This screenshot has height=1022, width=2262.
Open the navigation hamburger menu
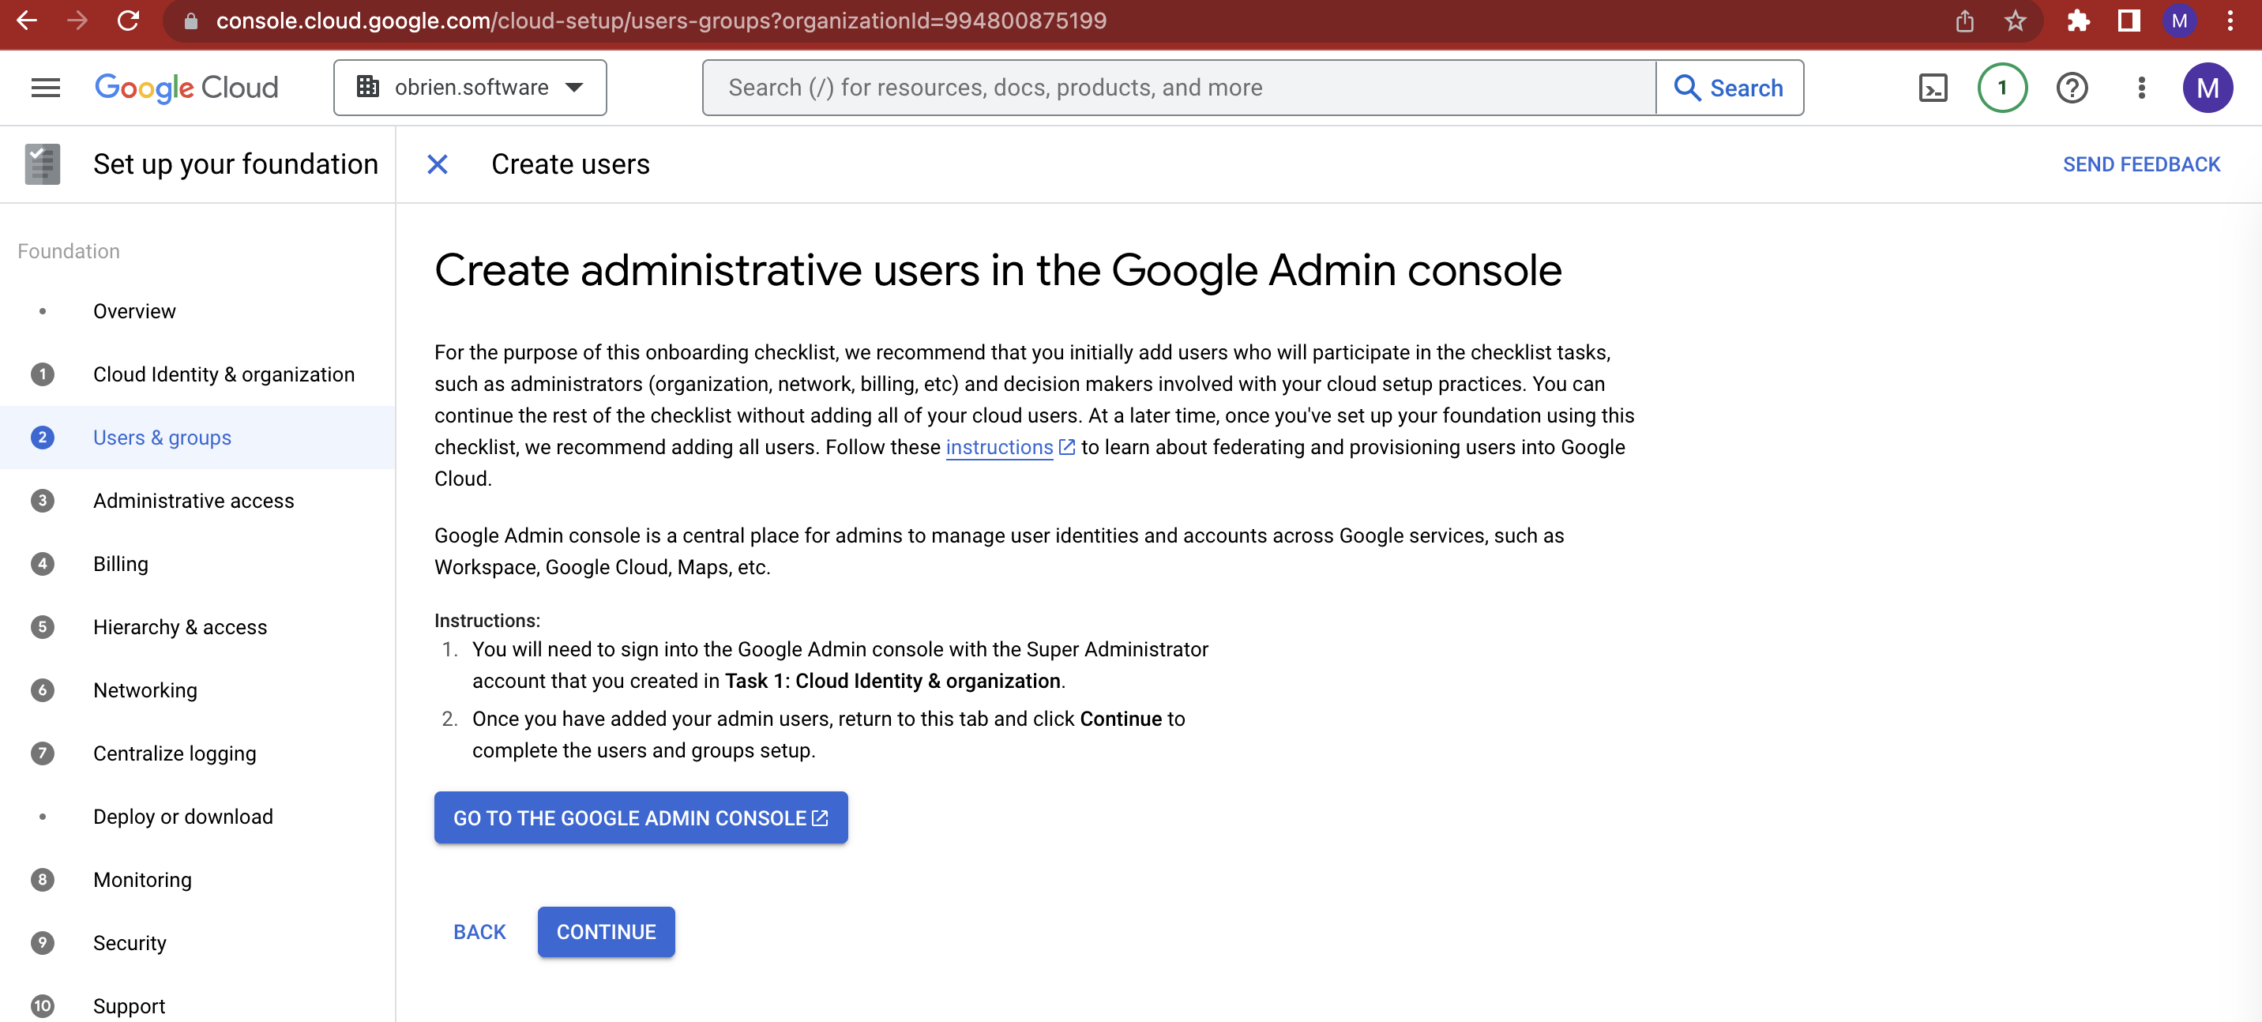coord(45,87)
